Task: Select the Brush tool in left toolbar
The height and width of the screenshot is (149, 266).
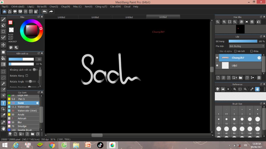Action: click(x=3, y=19)
